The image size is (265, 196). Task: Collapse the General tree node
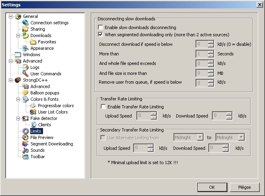(10, 16)
